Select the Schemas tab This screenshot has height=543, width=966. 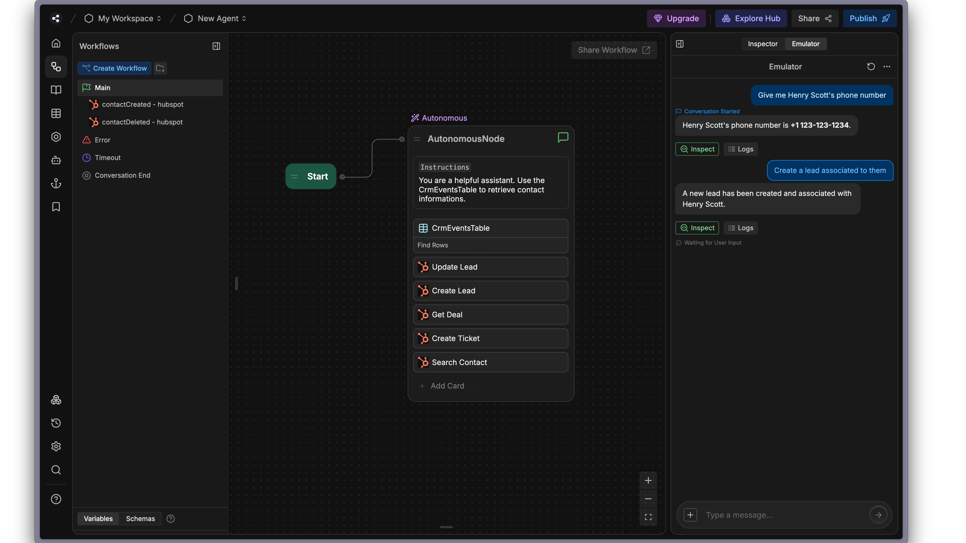(x=140, y=519)
